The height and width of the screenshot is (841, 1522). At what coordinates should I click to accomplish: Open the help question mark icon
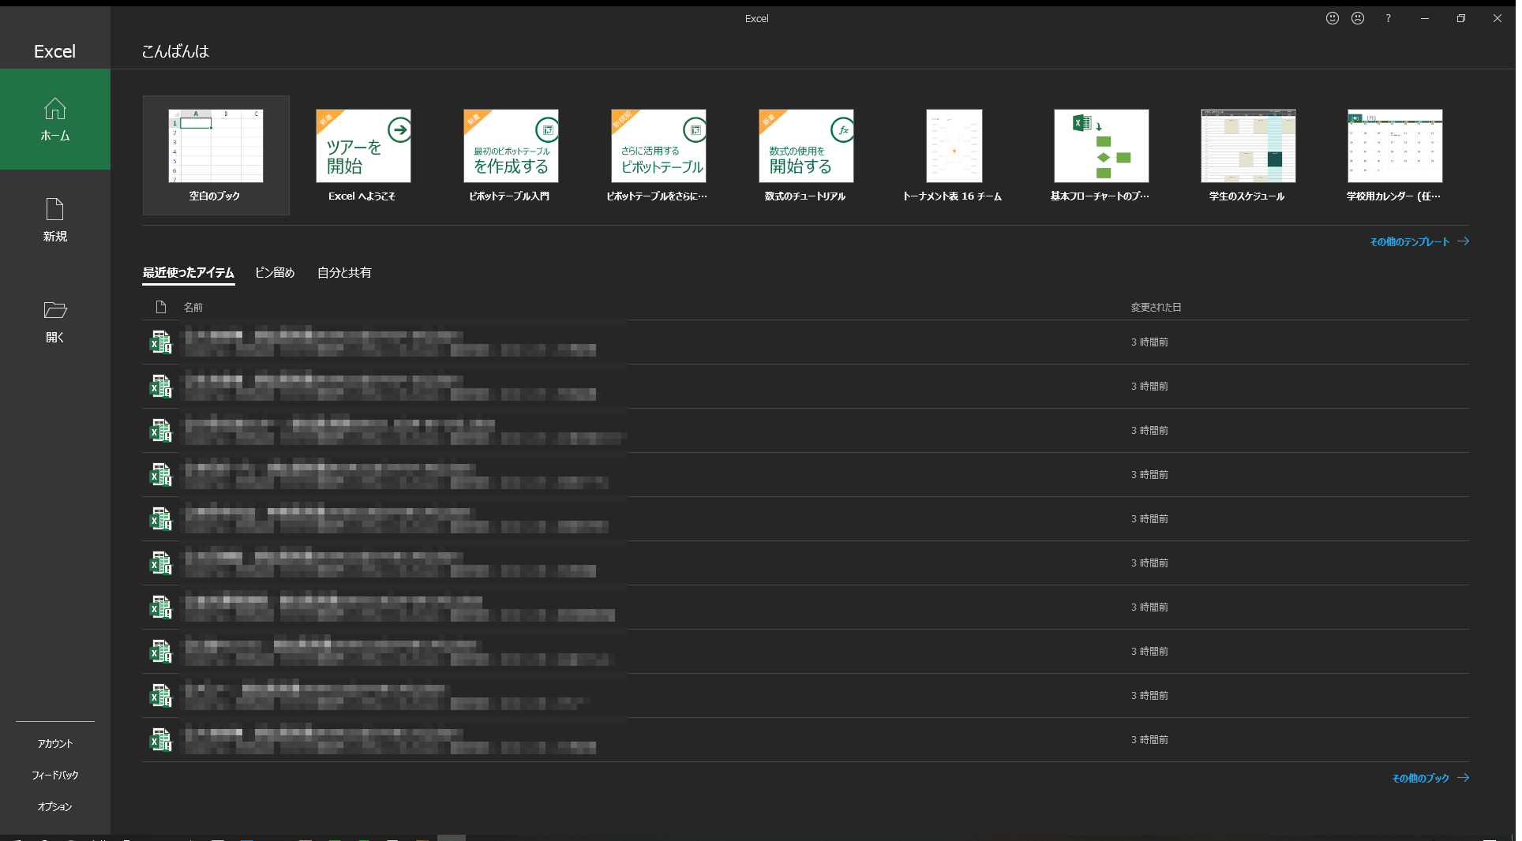(x=1388, y=18)
